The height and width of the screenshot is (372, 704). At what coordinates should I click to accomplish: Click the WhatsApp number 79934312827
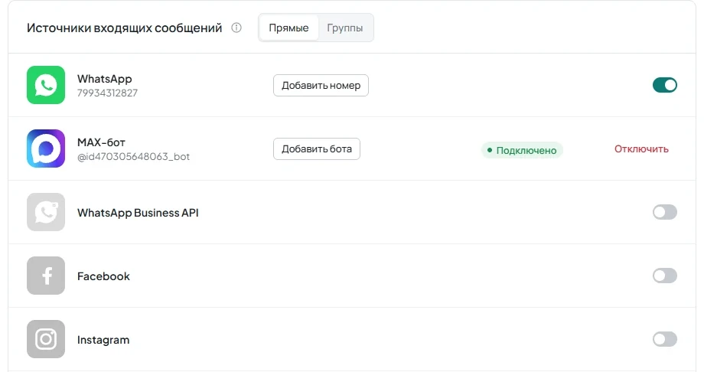tap(107, 93)
